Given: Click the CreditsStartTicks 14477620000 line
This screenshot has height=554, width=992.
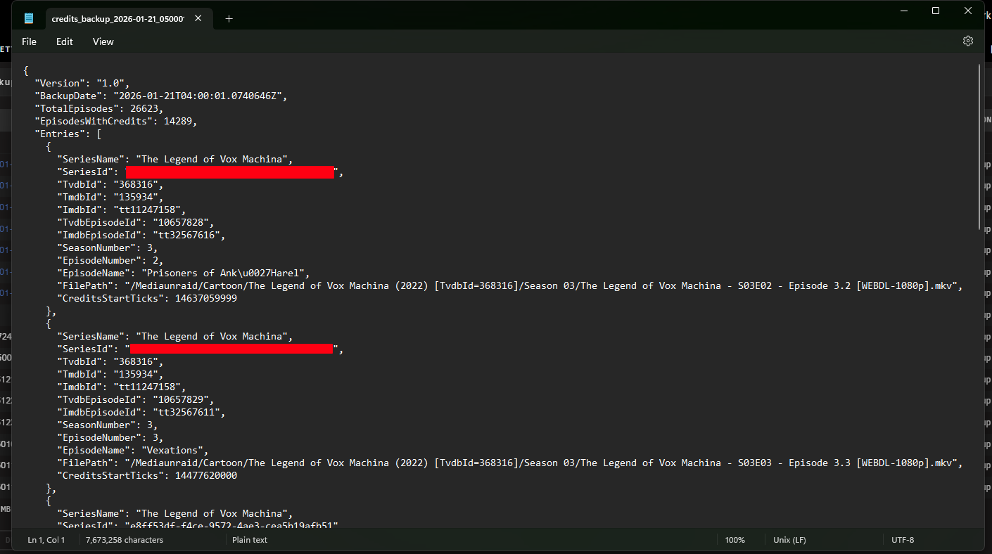Looking at the screenshot, I should tap(147, 475).
